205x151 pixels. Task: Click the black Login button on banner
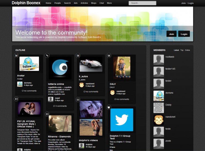click(x=184, y=34)
